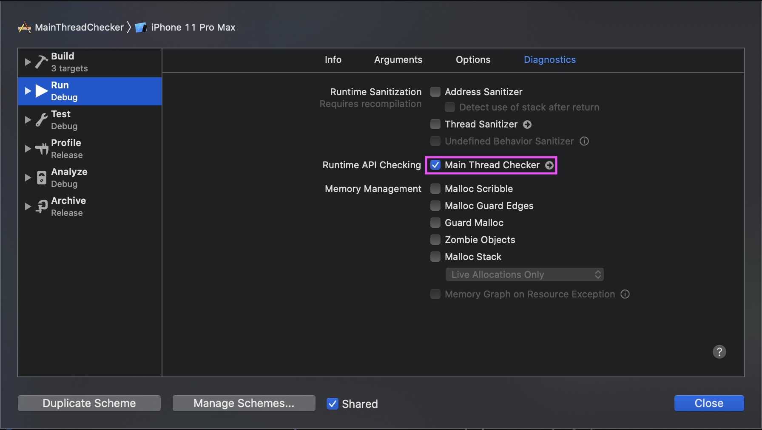
Task: Select the Build hammer icon in sidebar
Action: [x=41, y=62]
